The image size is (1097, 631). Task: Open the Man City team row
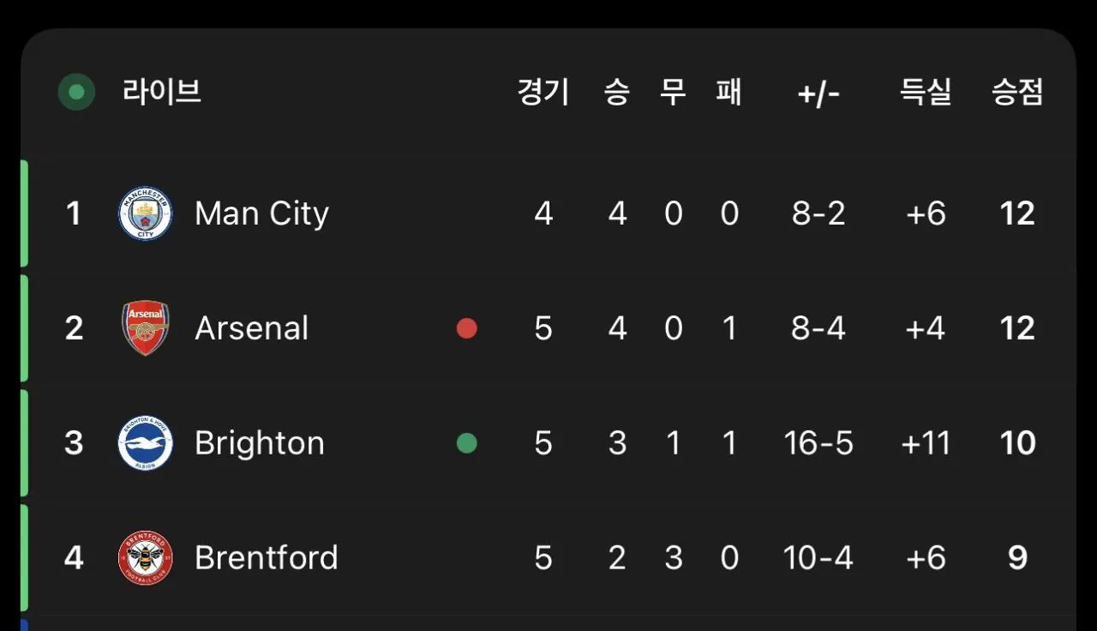548,213
